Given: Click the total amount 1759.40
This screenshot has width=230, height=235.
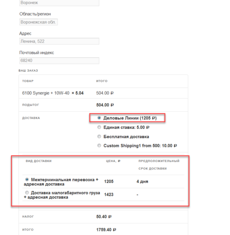Looking at the screenshot, I should click(106, 230).
